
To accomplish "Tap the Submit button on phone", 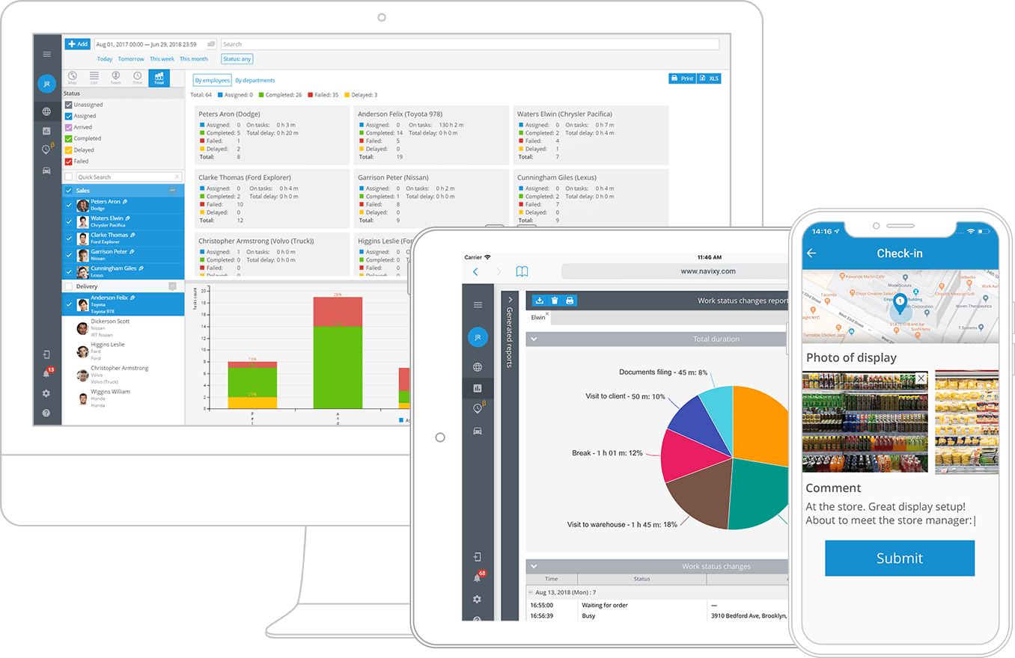I will click(900, 558).
